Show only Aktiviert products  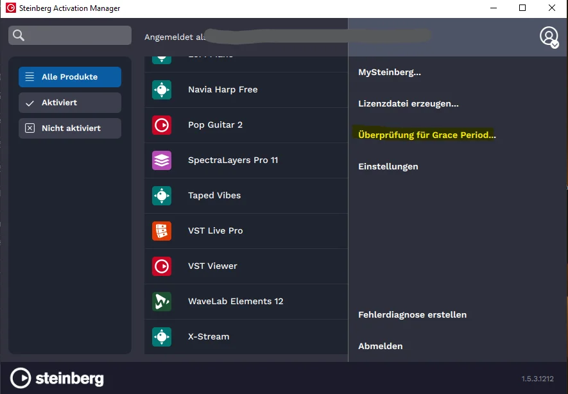pyautogui.click(x=70, y=103)
